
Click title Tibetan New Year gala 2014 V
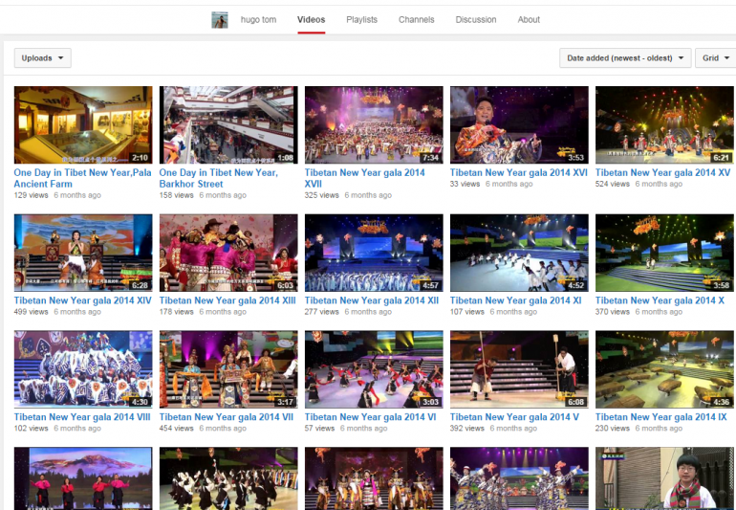514,417
